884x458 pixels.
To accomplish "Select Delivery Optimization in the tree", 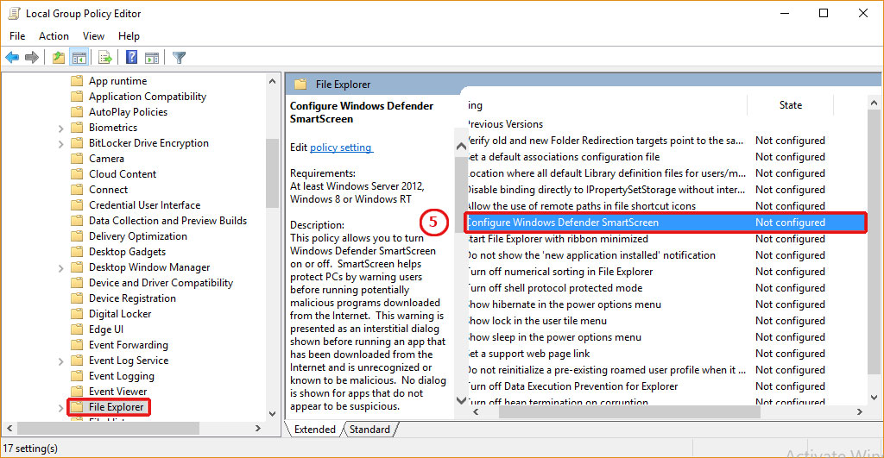I will (137, 236).
